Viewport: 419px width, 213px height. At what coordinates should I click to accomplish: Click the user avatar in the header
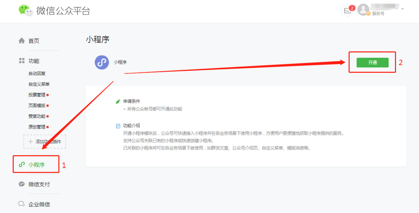(363, 10)
